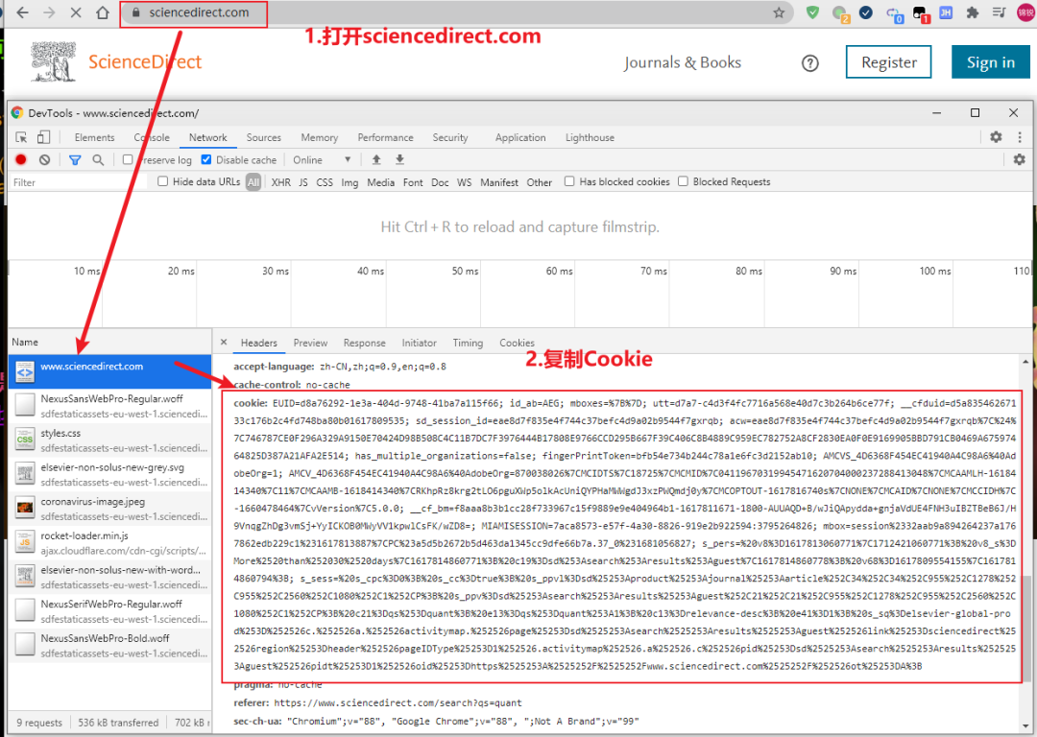
Task: Check the Hide data URLs box
Action: click(x=162, y=181)
